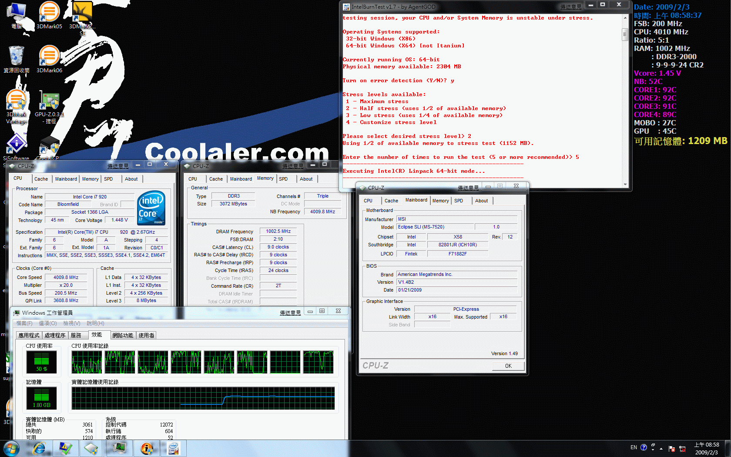Show hidden tray icons arrow
The image size is (731, 457).
[661, 449]
